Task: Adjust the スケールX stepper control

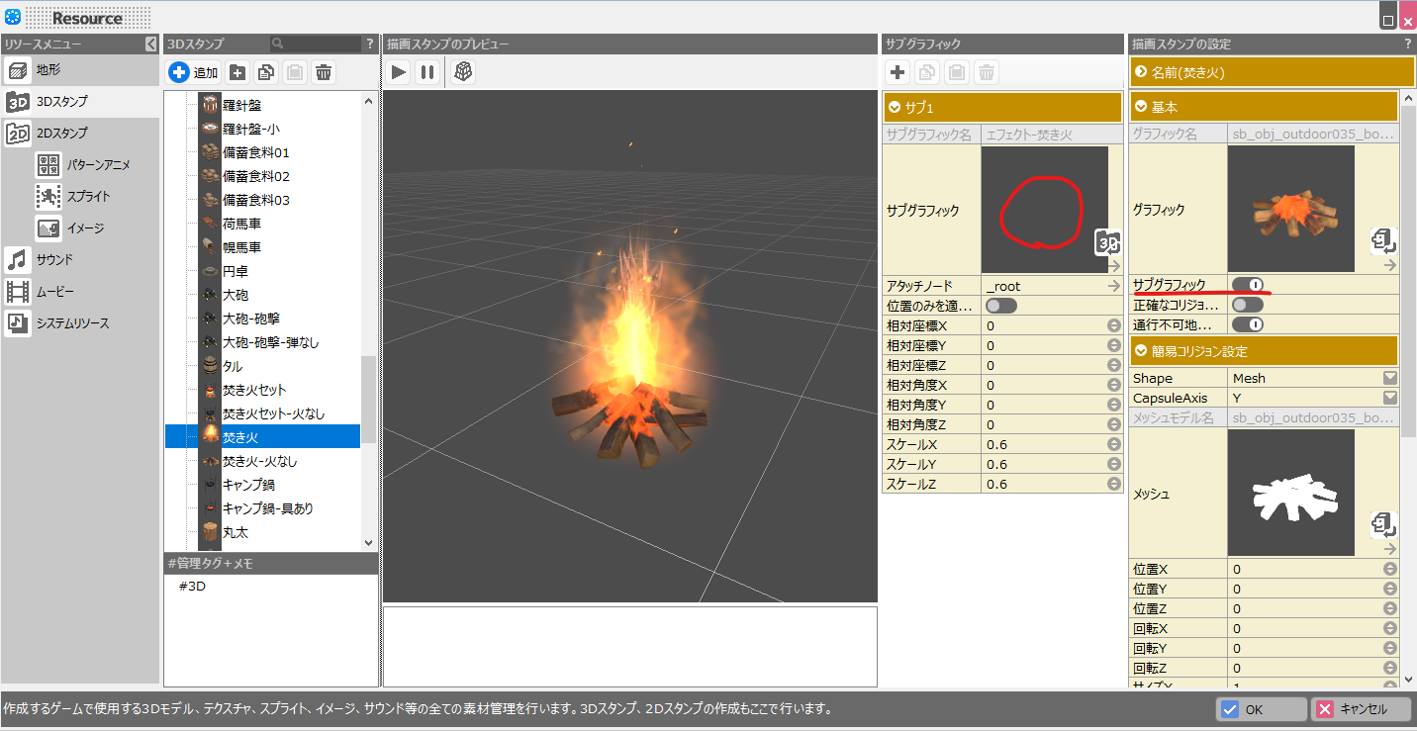Action: pos(1113,444)
